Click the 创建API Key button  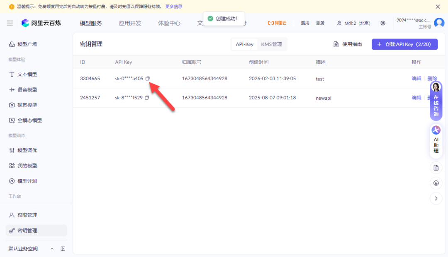(404, 44)
